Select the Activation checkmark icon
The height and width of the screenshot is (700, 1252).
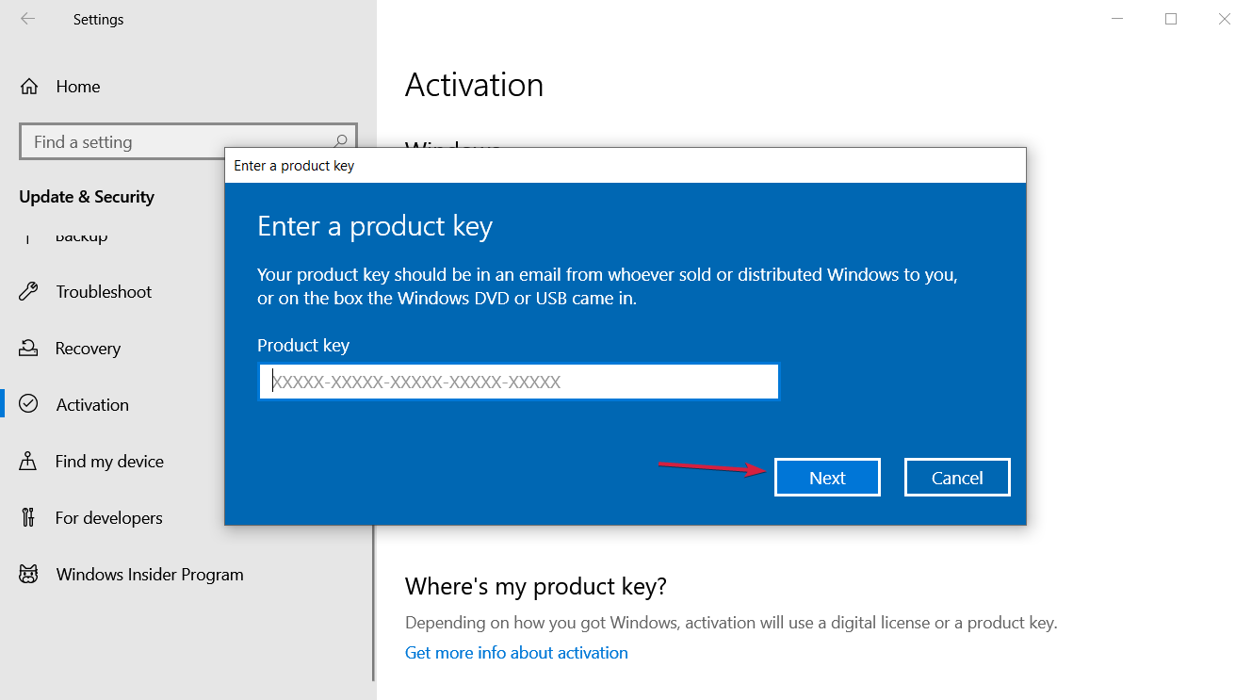[x=29, y=404]
